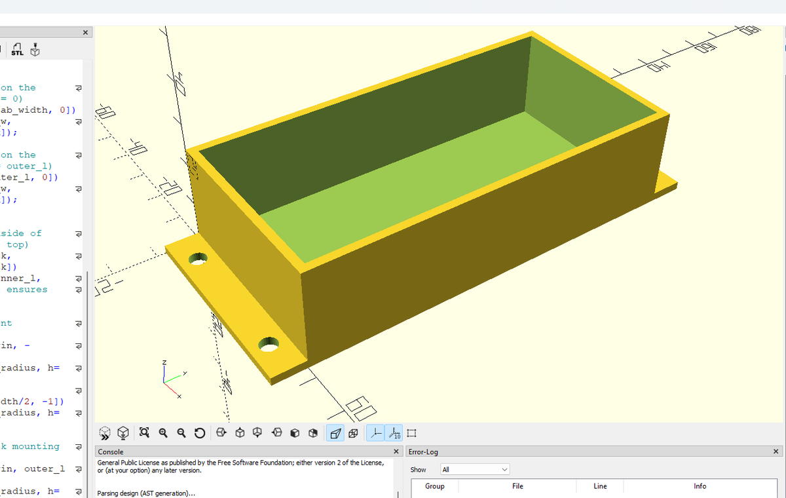Viewport: 786px width, 498px height.
Task: Switch to Left view
Action: click(277, 432)
